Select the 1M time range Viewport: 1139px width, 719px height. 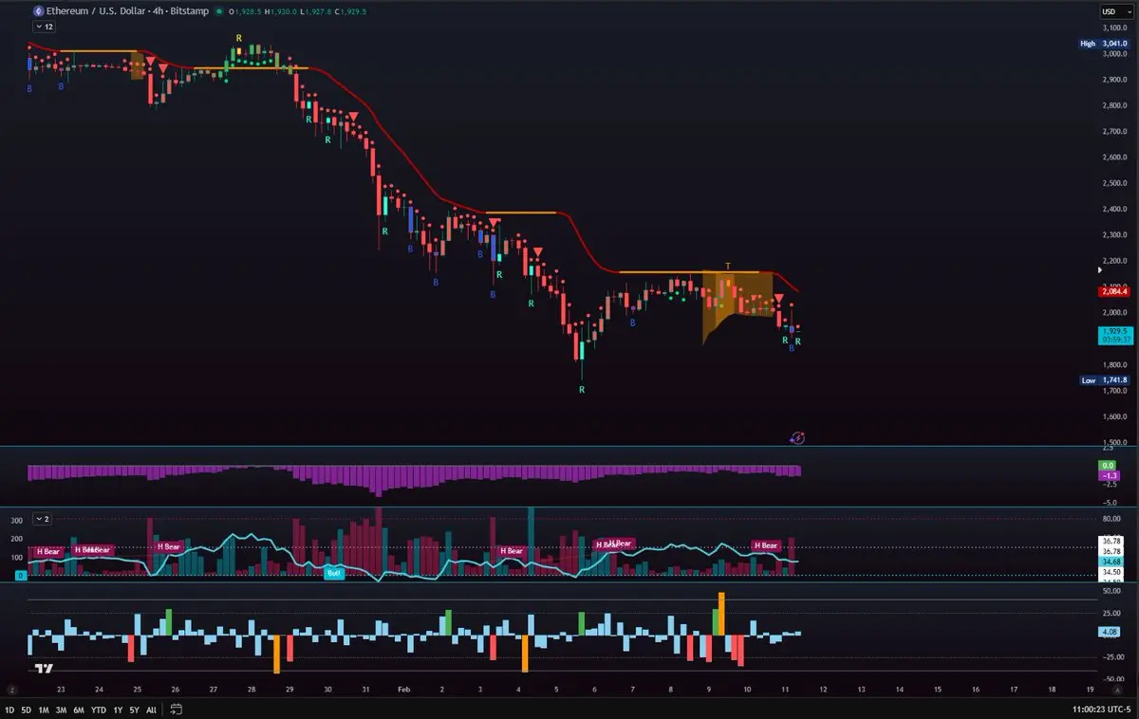coord(43,710)
